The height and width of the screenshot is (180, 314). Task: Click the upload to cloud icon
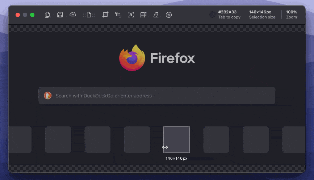[x=73, y=15]
